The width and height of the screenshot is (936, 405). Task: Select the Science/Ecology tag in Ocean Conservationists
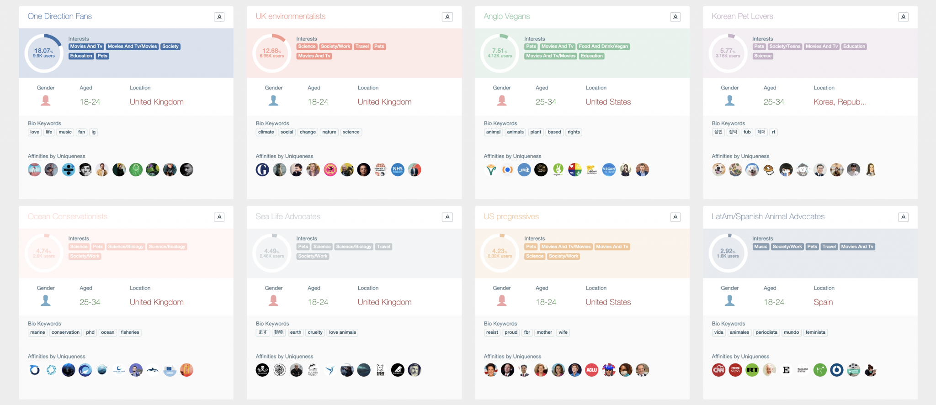pyautogui.click(x=167, y=247)
